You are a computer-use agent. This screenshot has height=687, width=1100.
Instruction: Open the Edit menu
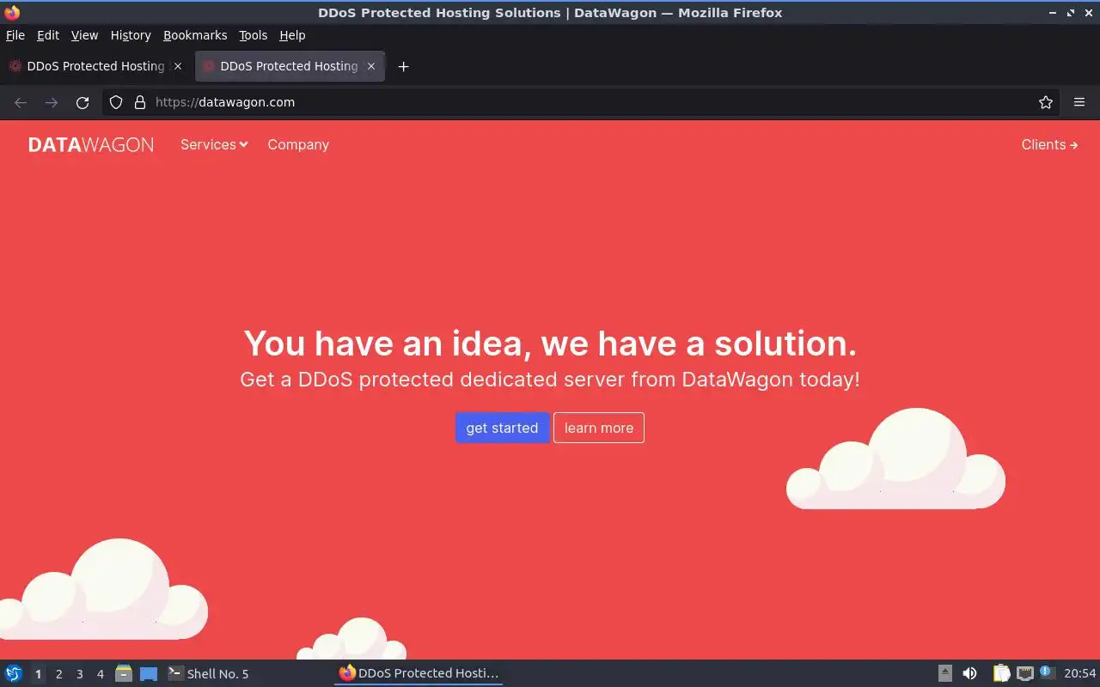48,35
